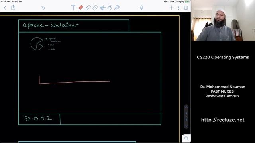The height and width of the screenshot is (143, 255).
Task: Select the Eraser tool
Action: pyautogui.click(x=95, y=8)
